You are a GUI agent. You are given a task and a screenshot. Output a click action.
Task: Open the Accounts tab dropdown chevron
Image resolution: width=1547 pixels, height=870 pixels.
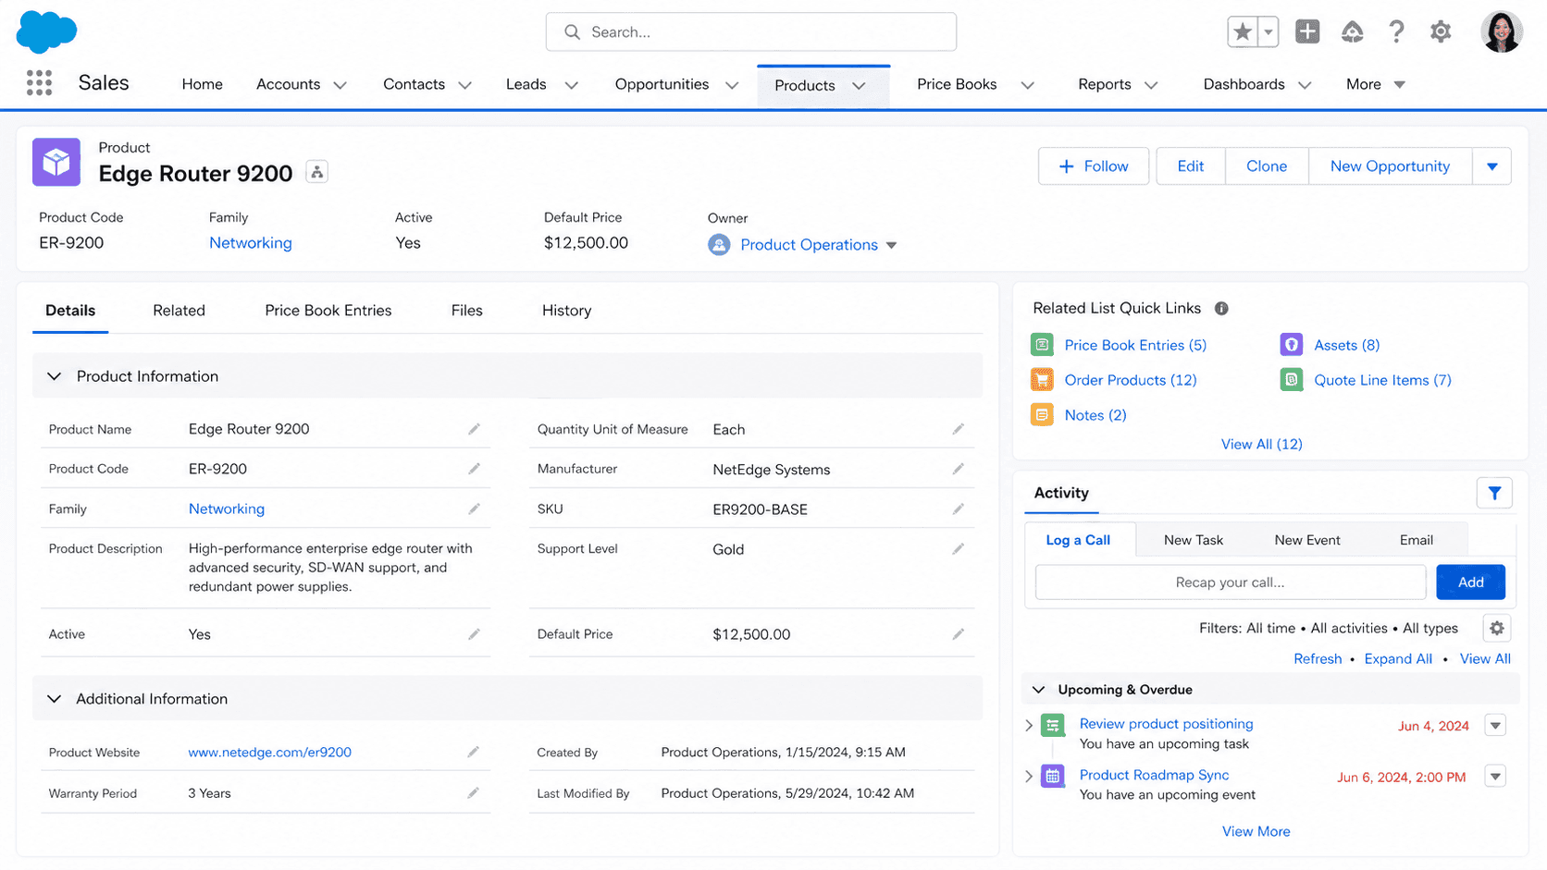click(340, 85)
